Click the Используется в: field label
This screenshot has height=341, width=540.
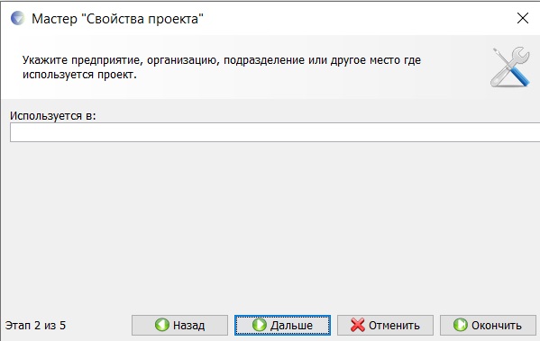[52, 116]
